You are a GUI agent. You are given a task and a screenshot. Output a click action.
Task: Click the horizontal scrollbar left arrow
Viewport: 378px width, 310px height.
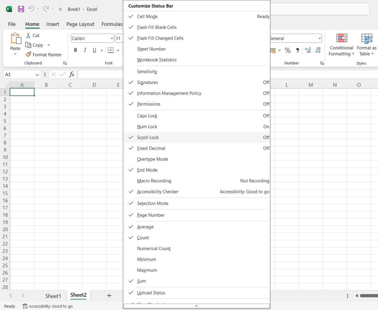click(x=357, y=296)
